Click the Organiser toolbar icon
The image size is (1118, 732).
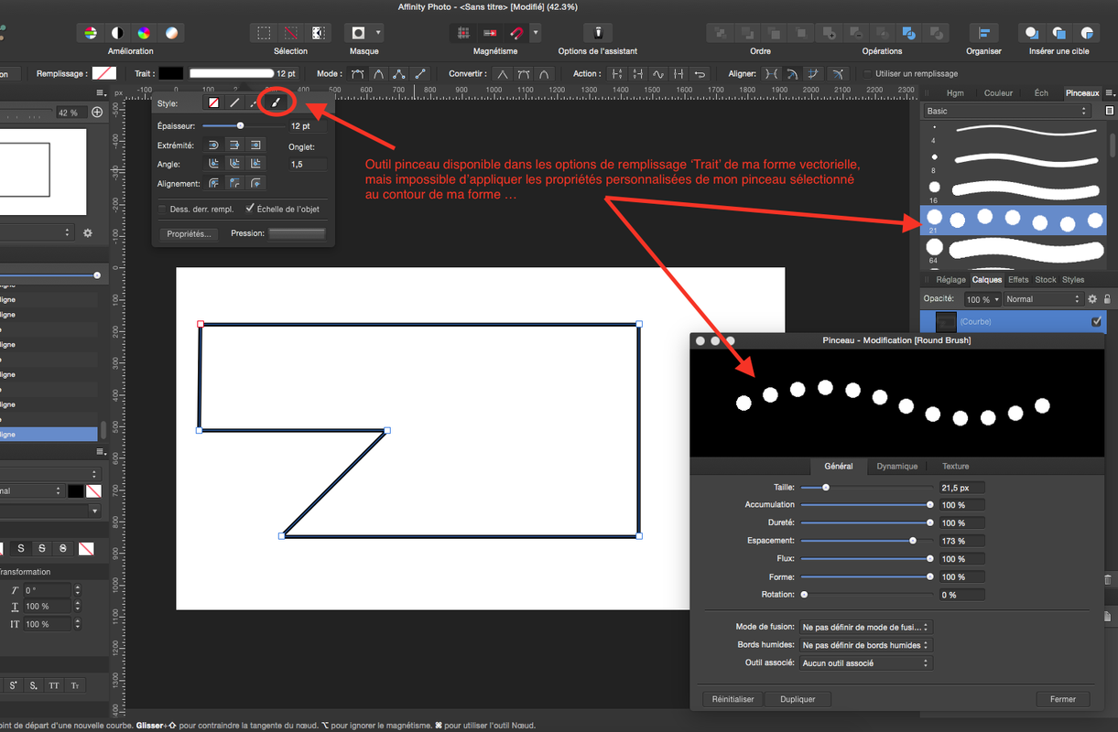click(x=983, y=33)
